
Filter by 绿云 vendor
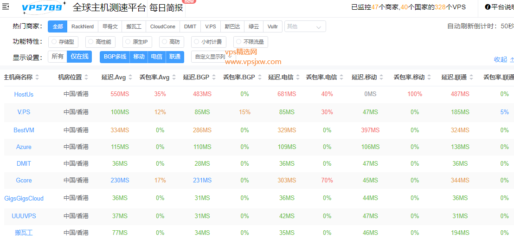click(x=254, y=26)
